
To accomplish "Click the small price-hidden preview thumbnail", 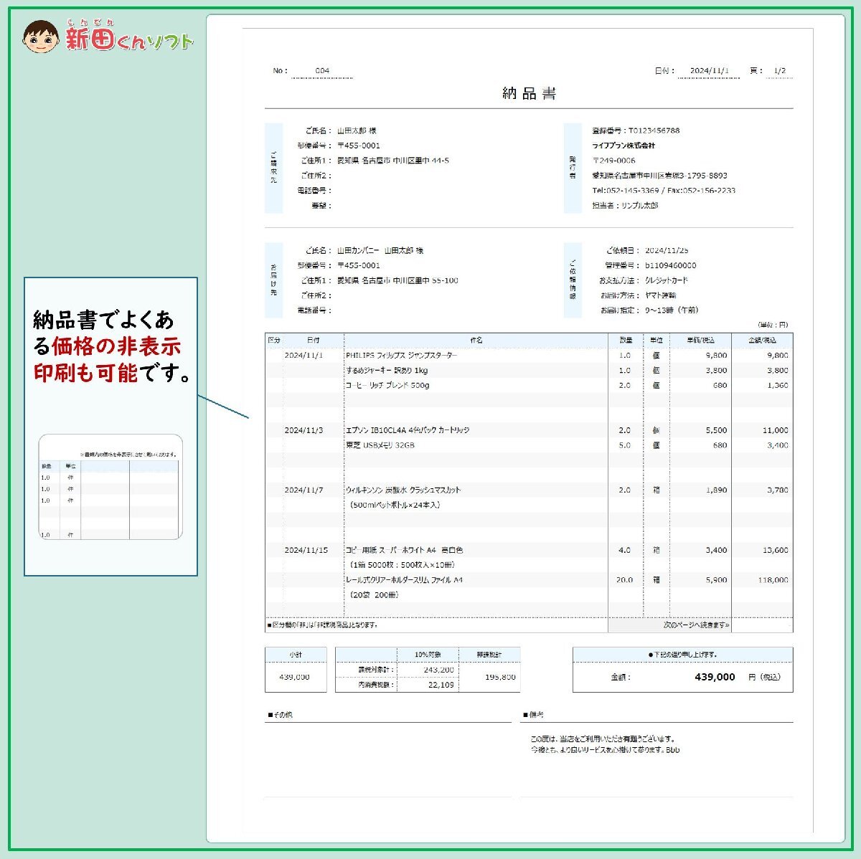I will [109, 488].
